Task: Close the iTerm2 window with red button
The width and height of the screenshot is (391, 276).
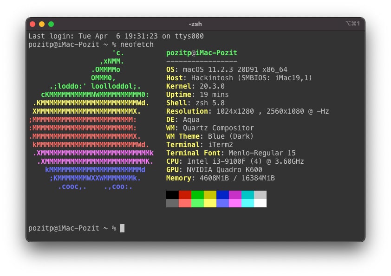Action: click(33, 24)
